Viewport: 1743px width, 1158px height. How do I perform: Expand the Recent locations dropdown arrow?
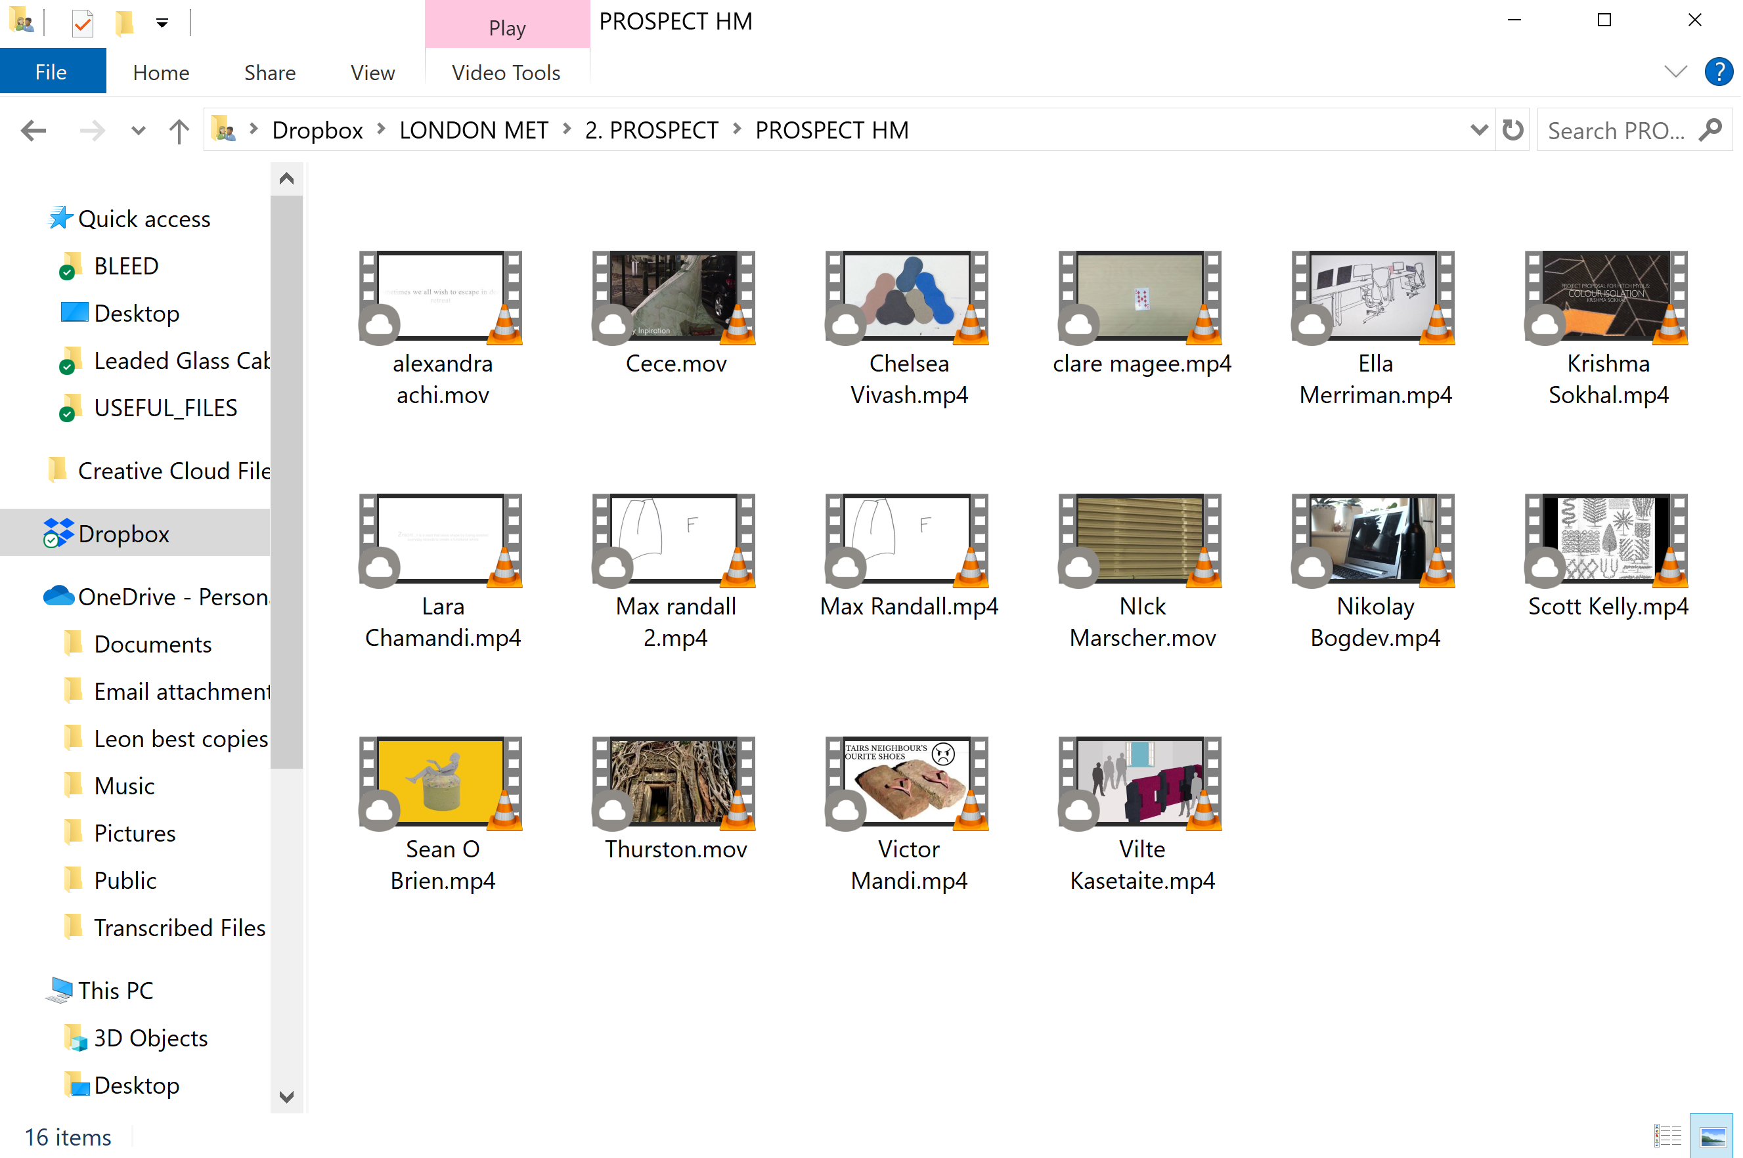[x=138, y=131]
